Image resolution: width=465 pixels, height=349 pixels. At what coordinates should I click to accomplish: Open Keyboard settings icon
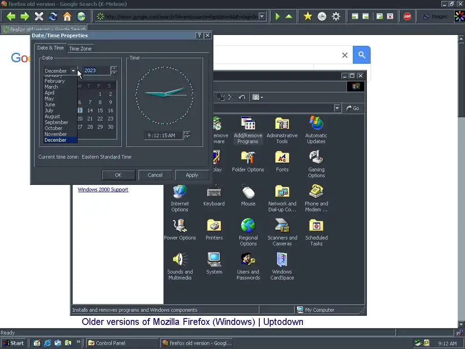click(214, 196)
